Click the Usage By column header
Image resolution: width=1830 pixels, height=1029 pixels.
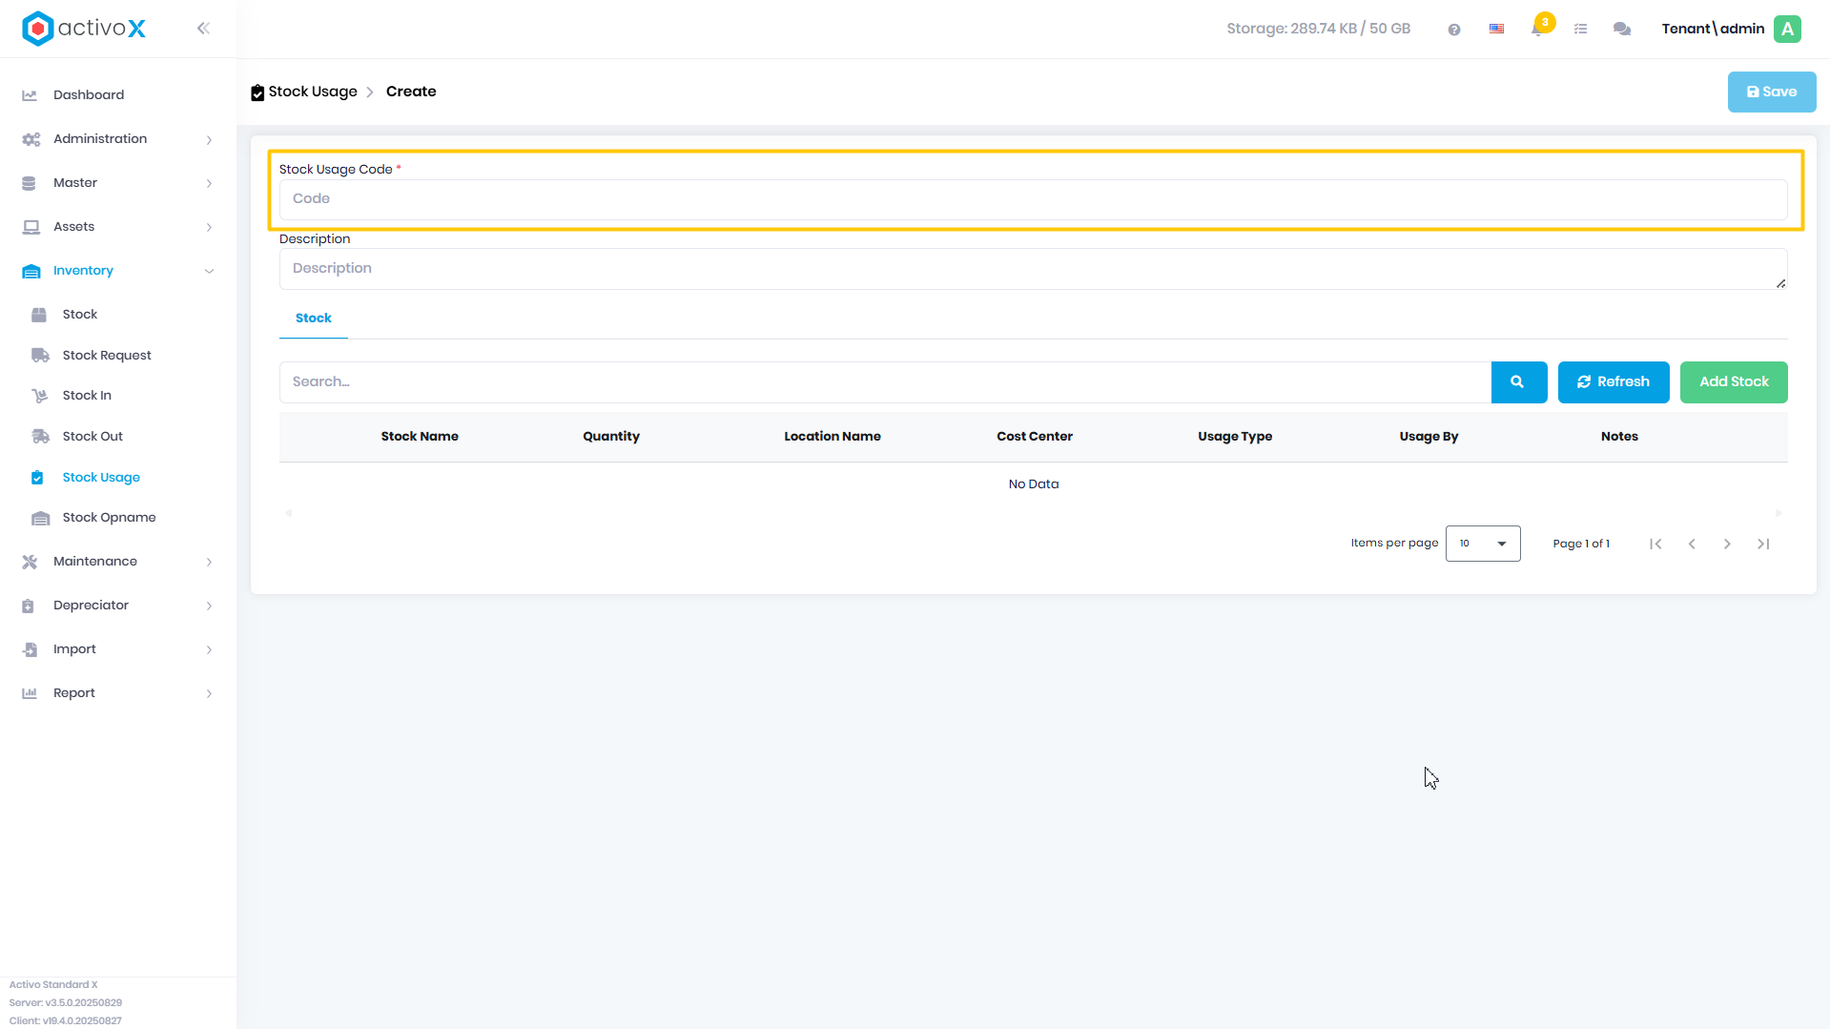click(1429, 437)
